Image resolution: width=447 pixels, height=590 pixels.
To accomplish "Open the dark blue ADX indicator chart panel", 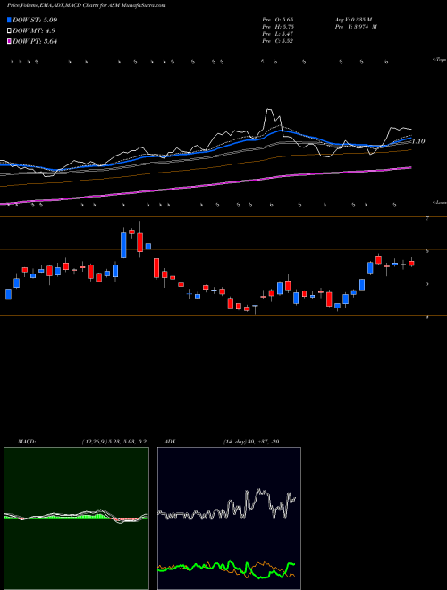I will [229, 518].
